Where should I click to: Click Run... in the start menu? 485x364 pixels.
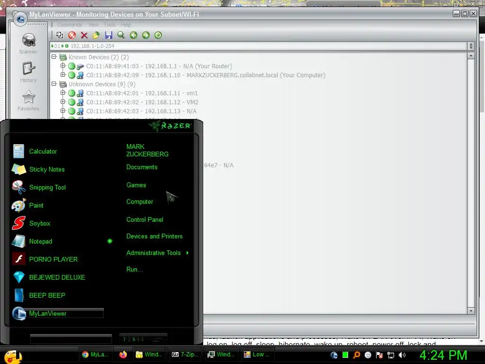135,270
